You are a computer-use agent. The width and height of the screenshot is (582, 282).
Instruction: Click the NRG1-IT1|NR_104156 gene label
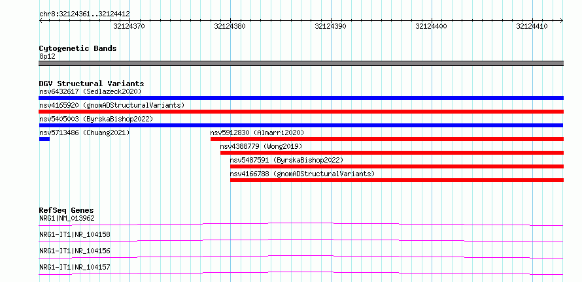pos(75,251)
